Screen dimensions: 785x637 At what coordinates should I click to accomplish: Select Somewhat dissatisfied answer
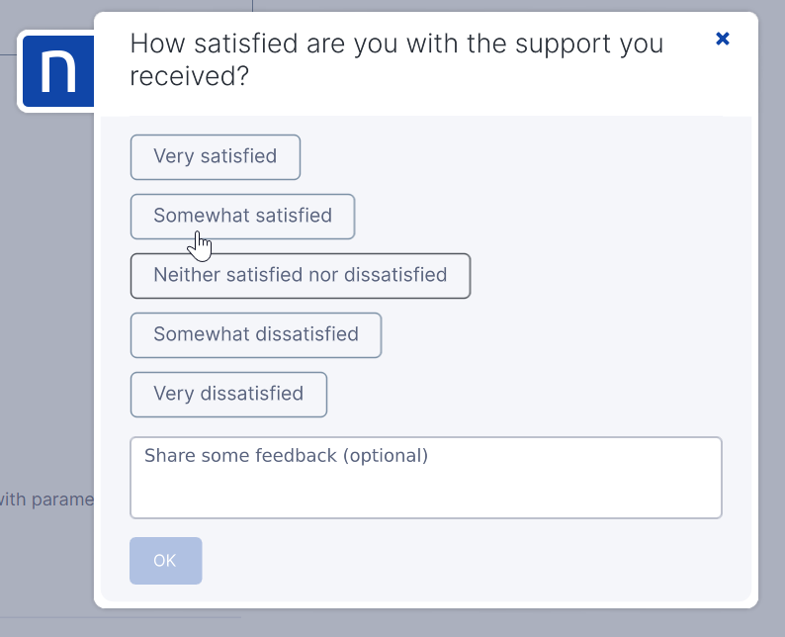(256, 335)
